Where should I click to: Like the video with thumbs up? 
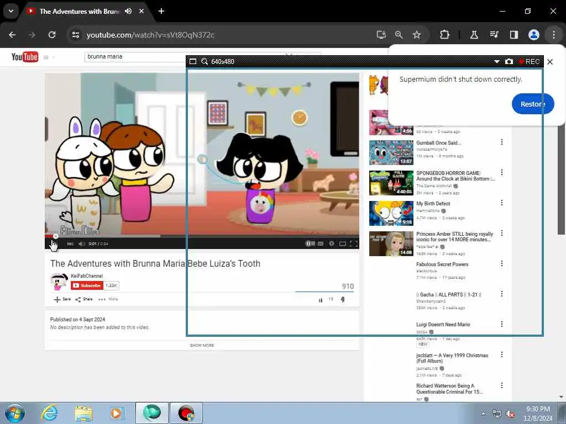point(321,300)
